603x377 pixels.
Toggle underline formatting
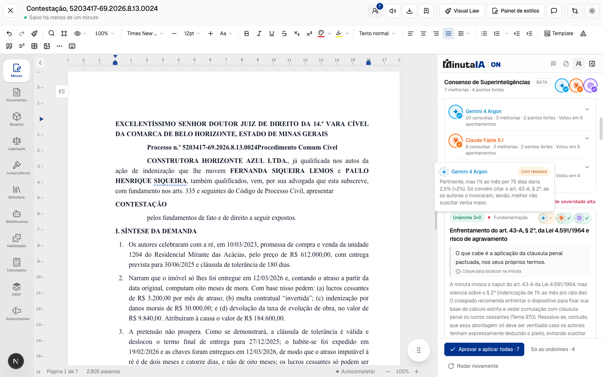[x=272, y=34]
